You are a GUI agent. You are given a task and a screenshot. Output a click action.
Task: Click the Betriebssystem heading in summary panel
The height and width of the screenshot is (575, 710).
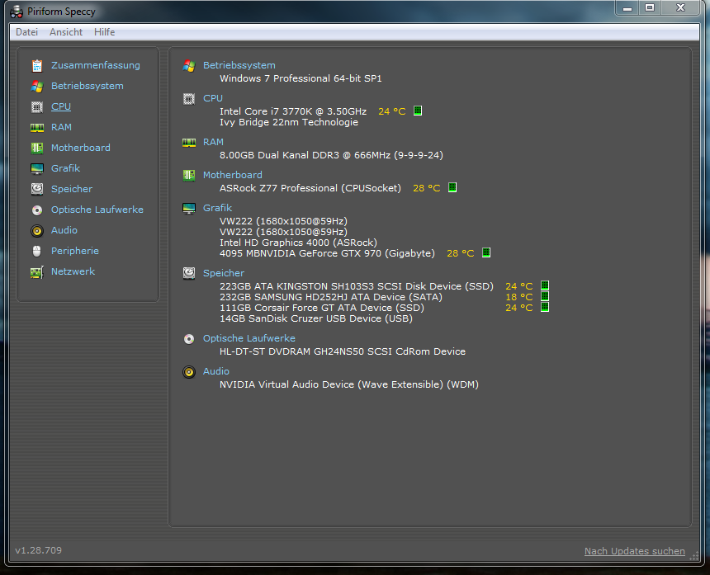coord(239,65)
